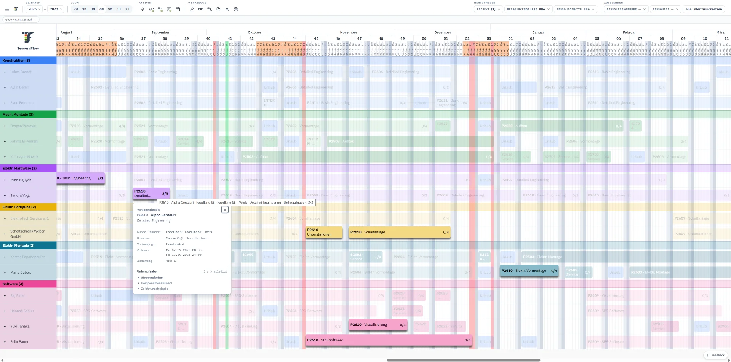This screenshot has width=731, height=362.
Task: Expand the Felix Bauer resource row
Action: 5,342
